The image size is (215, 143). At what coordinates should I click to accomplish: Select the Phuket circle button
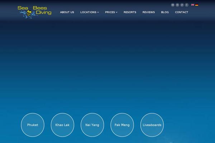[33, 125]
